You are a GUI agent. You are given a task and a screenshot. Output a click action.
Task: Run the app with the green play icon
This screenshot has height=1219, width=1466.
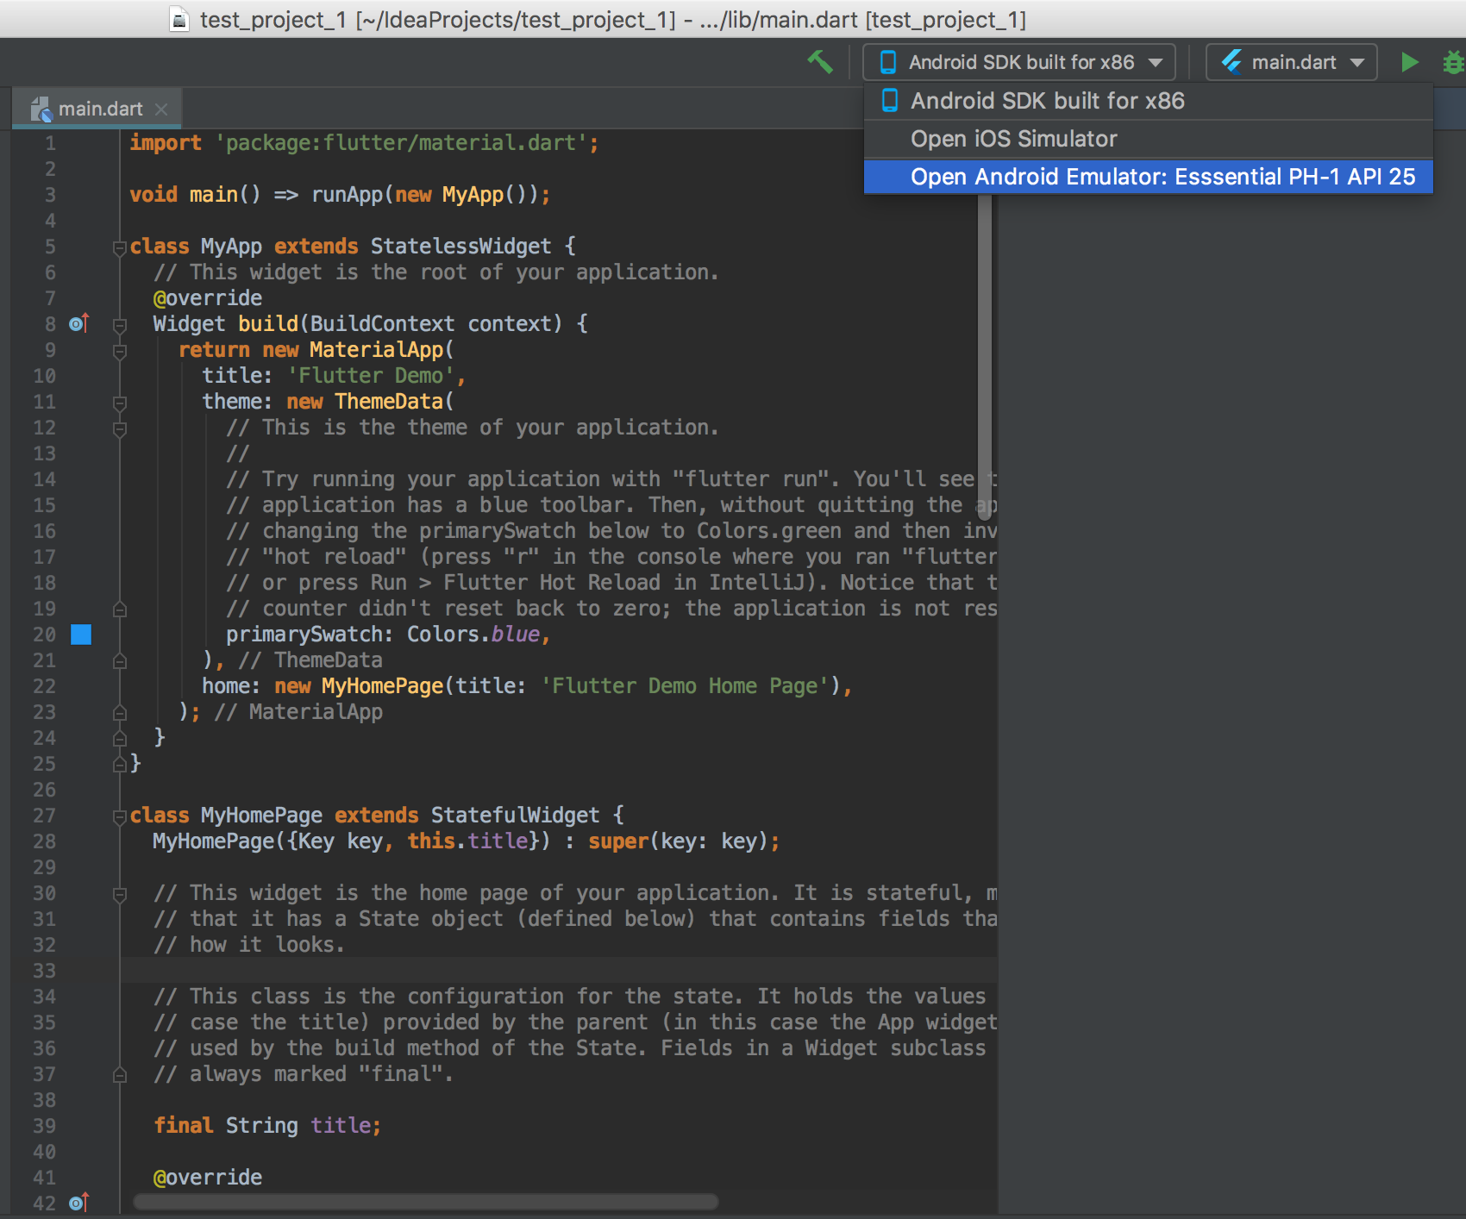coord(1409,61)
